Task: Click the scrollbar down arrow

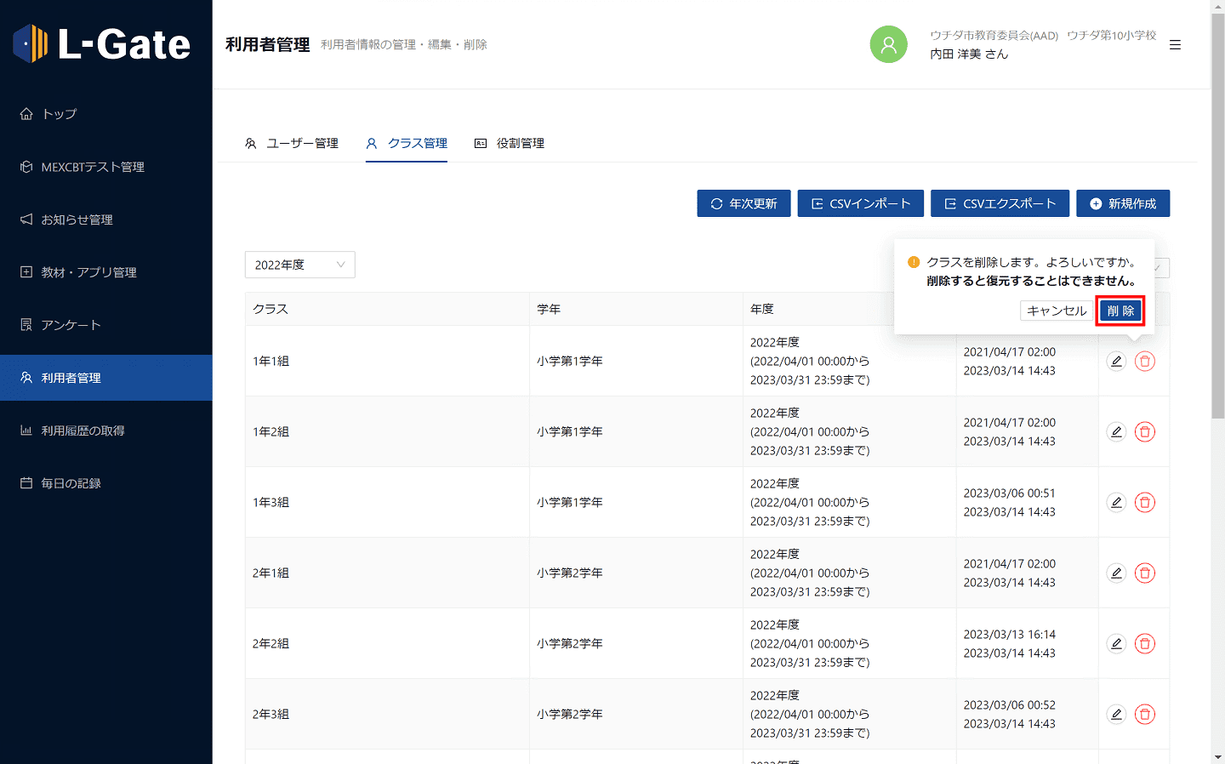Action: click(x=1218, y=757)
